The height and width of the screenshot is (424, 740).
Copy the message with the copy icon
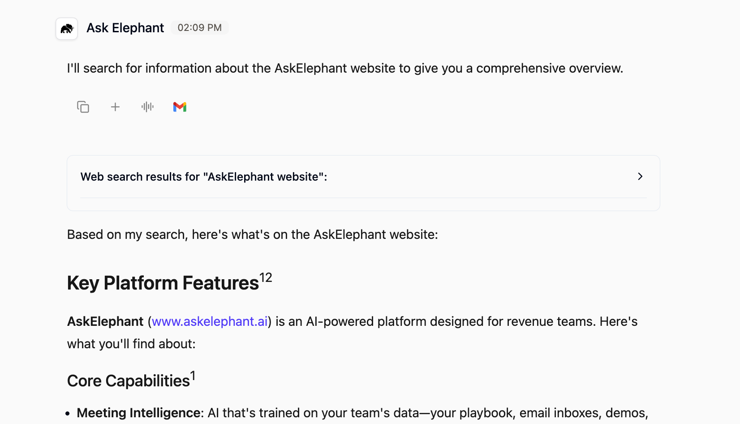83,107
